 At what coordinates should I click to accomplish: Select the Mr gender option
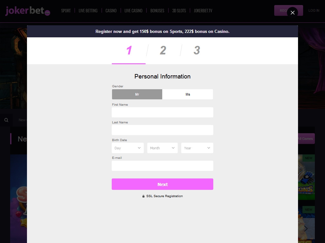click(137, 94)
